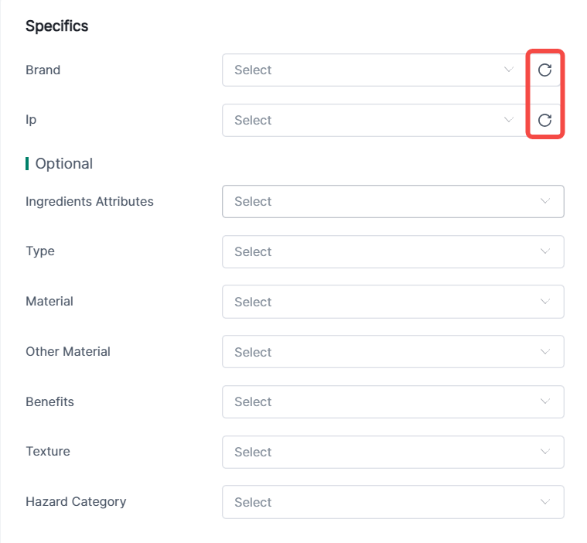Click the Benefits dropdown chevron arrow
Viewport: 587px width, 543px height.
[545, 401]
